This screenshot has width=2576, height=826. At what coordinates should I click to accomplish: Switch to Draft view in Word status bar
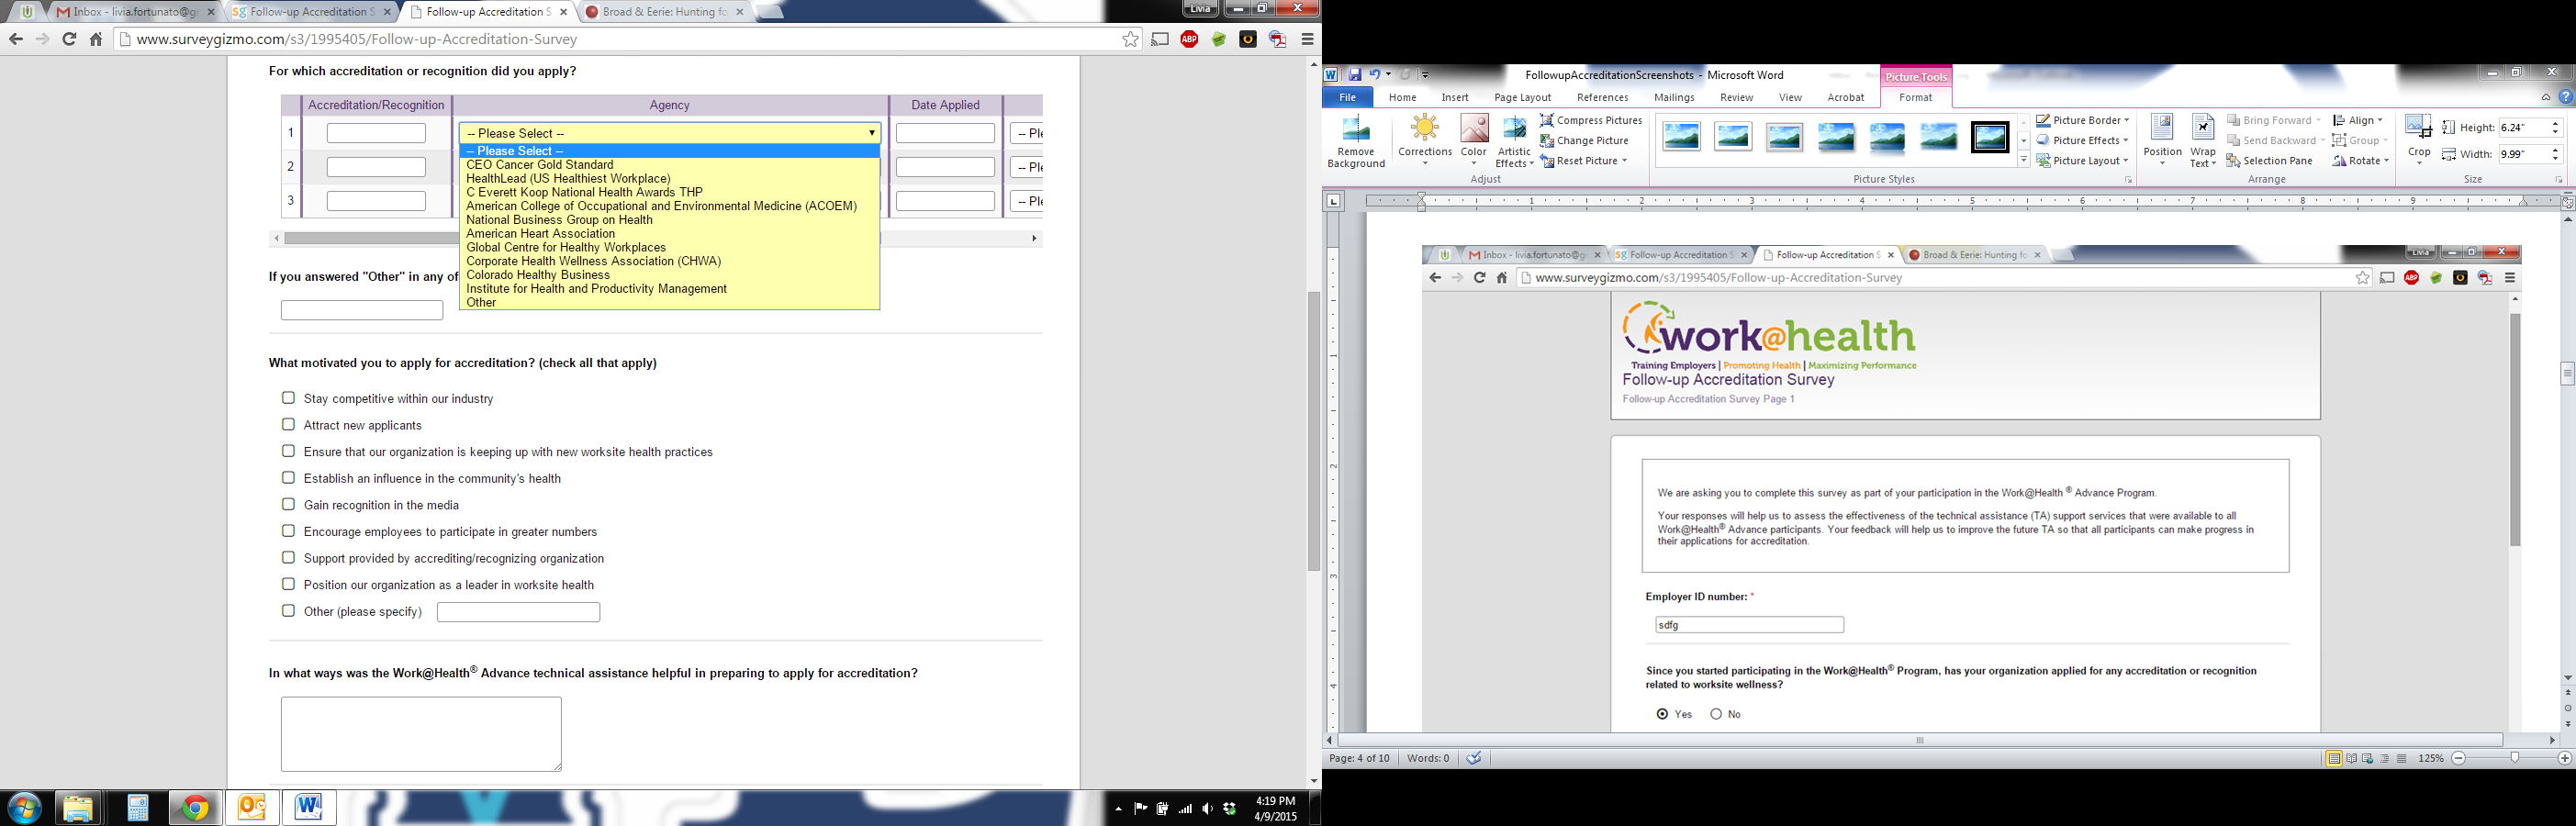click(x=2402, y=758)
